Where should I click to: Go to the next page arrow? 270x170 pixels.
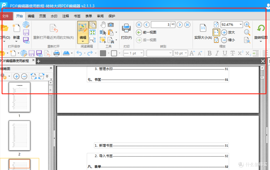click(x=179, y=25)
